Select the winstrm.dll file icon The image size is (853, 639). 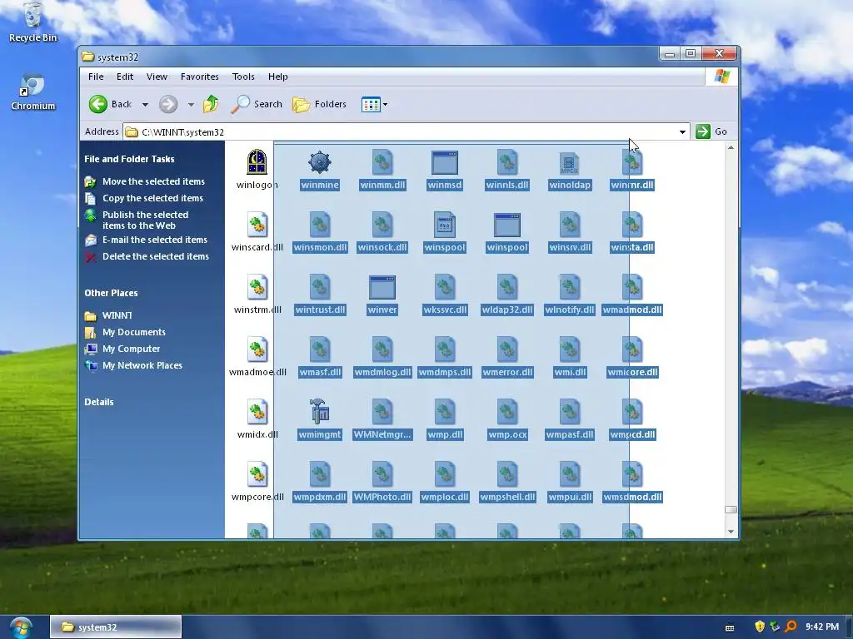257,287
